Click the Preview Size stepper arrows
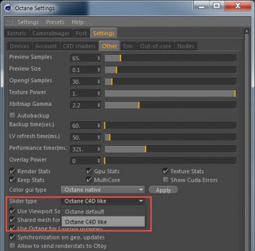 99,69
